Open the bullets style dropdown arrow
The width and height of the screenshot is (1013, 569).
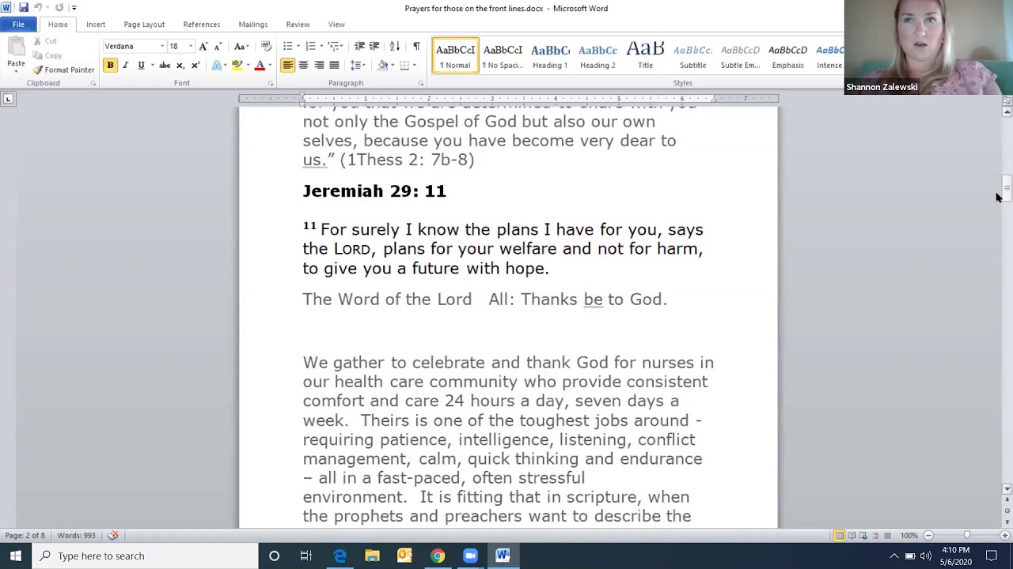298,46
